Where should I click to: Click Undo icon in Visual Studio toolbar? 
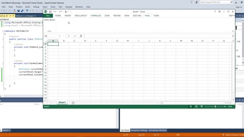point(27,11)
